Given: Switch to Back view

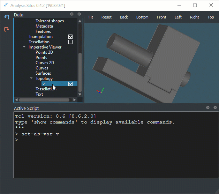Looking at the screenshot, I should pos(124,17).
